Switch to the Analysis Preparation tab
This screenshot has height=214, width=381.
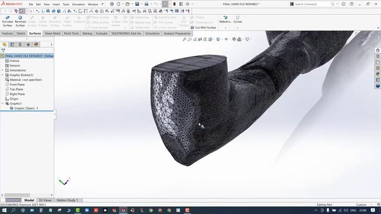[177, 33]
